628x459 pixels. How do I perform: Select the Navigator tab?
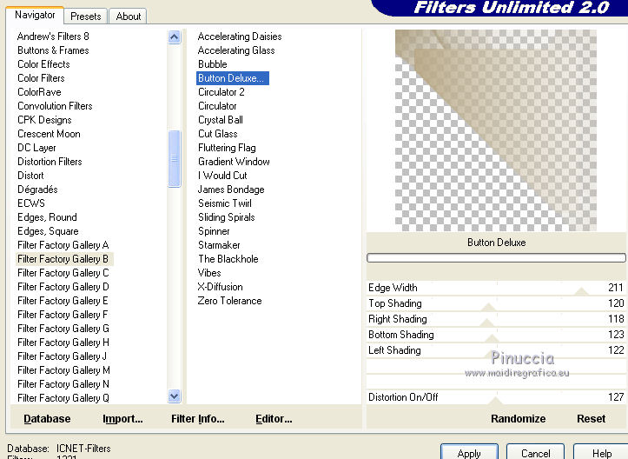[x=35, y=15]
